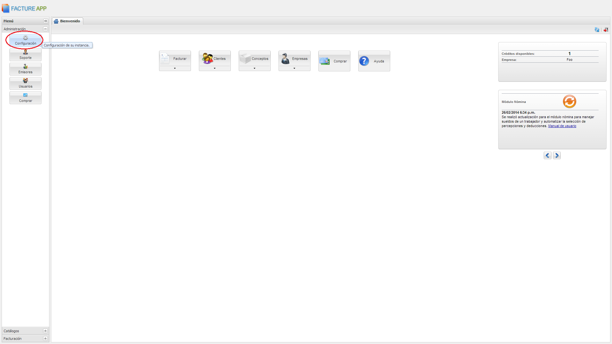Open the dropdown arrow under Conceptos
This screenshot has height=344, width=612.
254,68
